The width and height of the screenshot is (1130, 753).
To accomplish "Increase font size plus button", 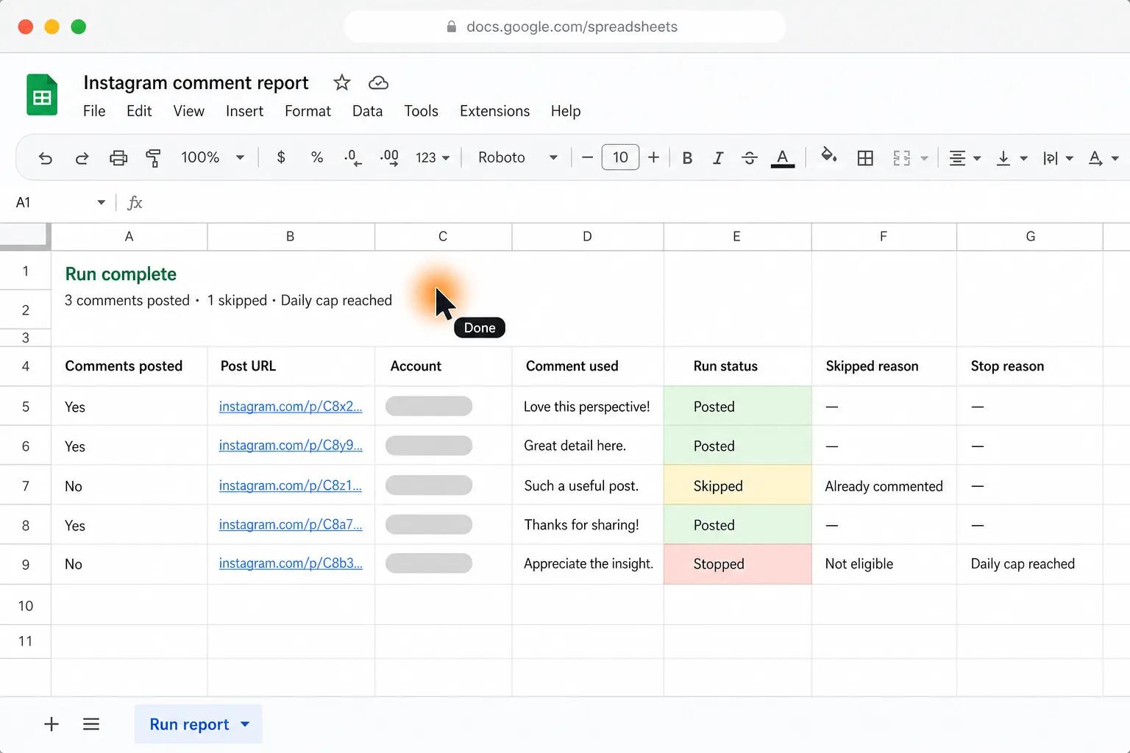I will [653, 157].
